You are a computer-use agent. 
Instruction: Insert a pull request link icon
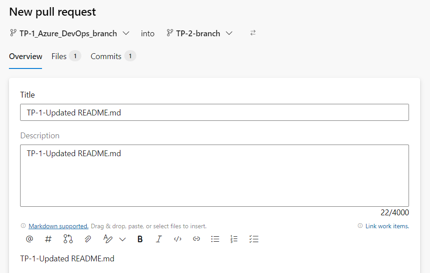coord(68,239)
